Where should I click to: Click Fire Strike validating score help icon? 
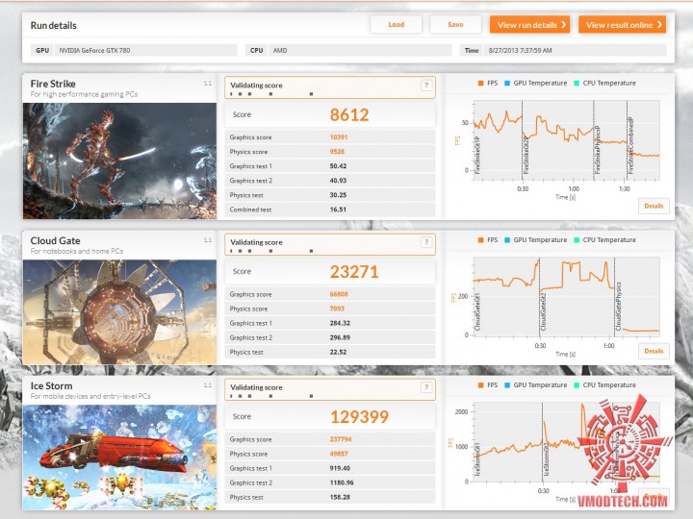coord(426,86)
